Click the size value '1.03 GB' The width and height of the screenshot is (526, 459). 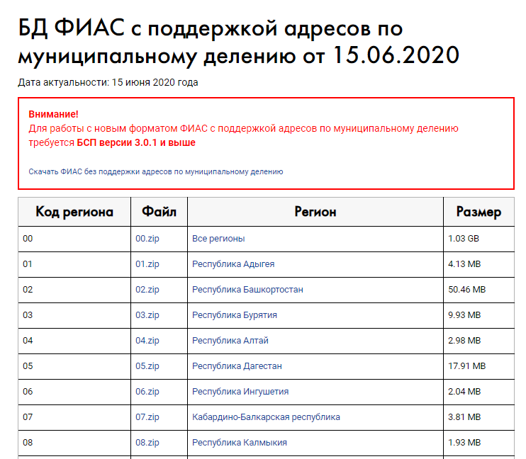pos(464,239)
